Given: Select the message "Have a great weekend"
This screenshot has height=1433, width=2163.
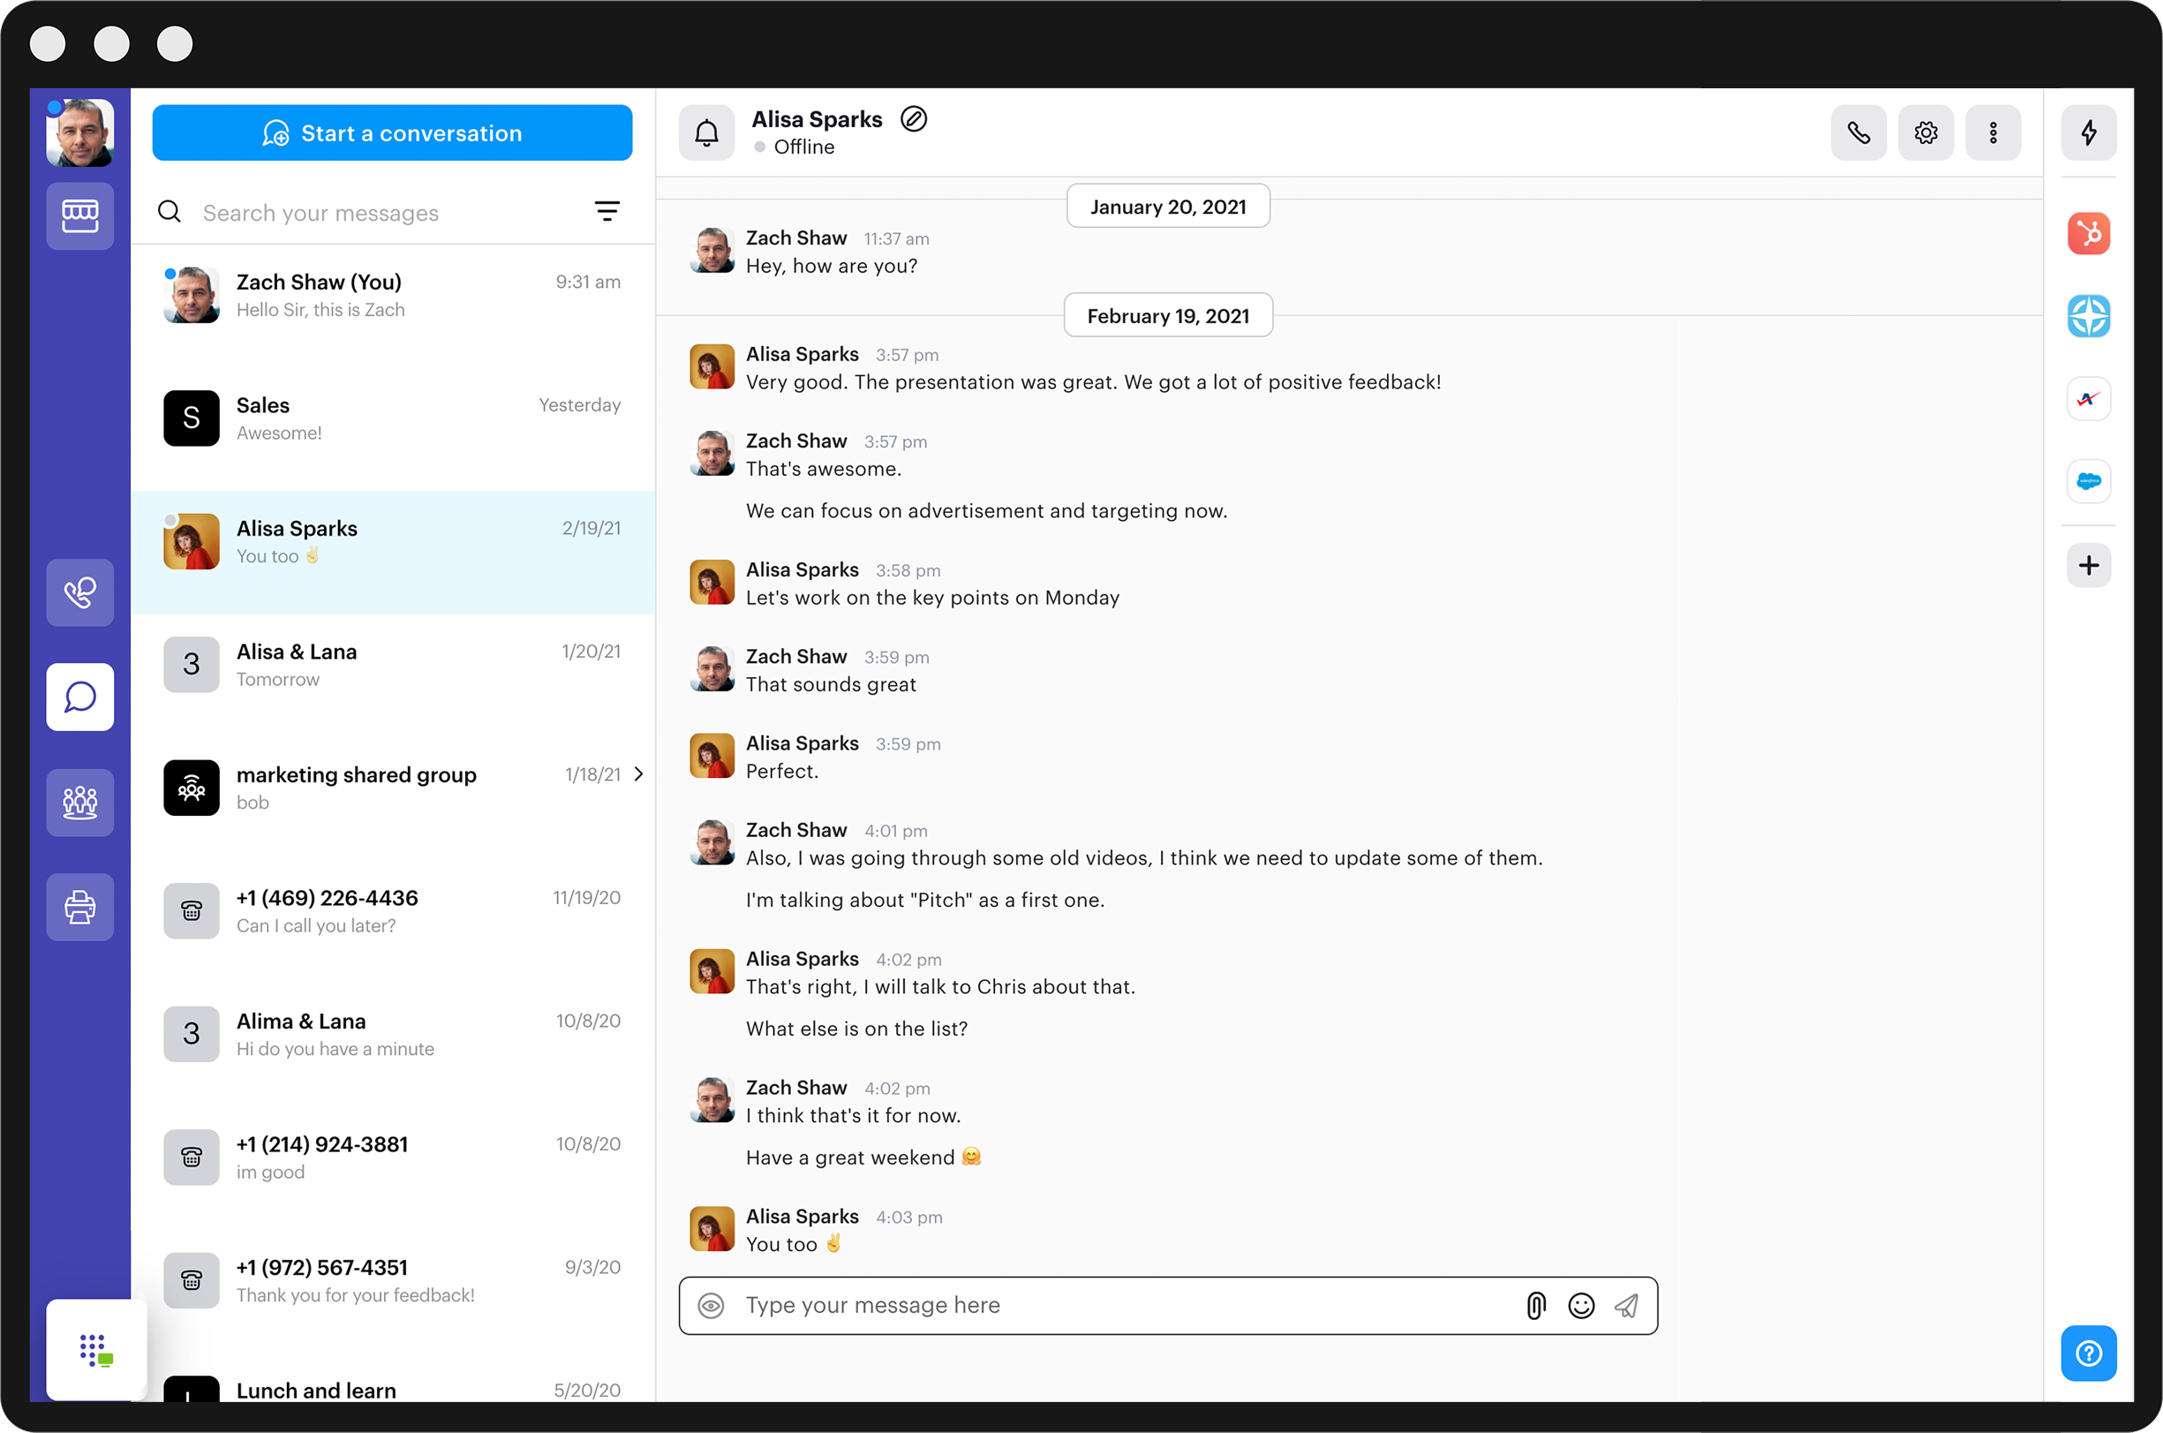Looking at the screenshot, I should 863,1158.
